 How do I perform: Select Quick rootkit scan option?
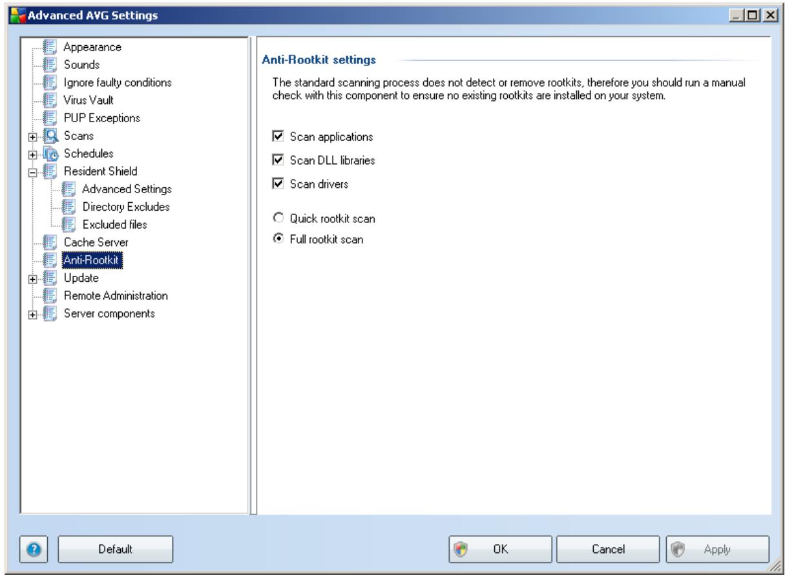pos(277,219)
